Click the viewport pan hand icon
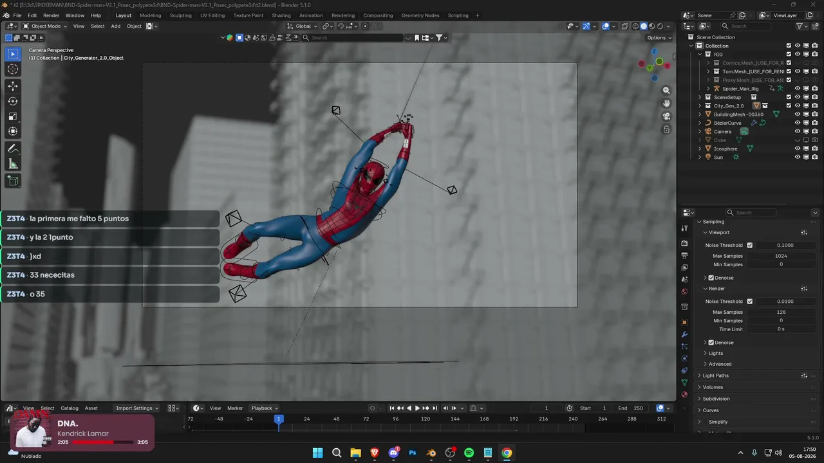The height and width of the screenshot is (463, 824). (666, 104)
